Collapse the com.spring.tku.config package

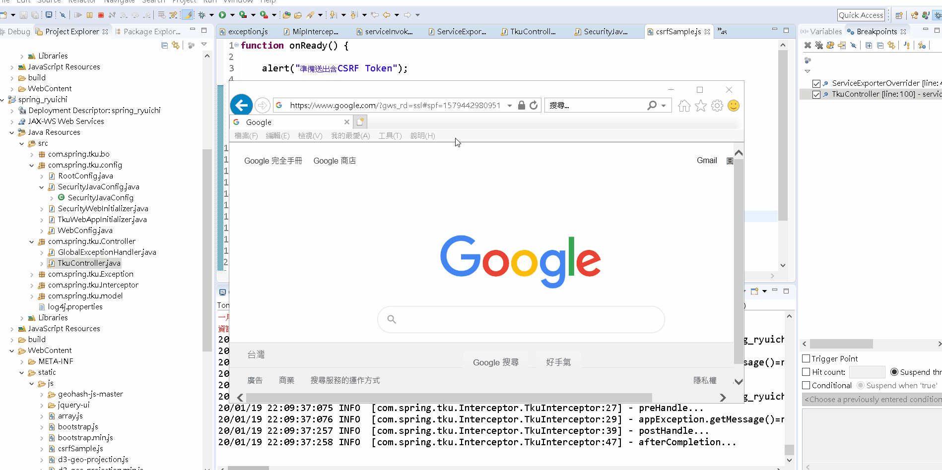point(32,165)
